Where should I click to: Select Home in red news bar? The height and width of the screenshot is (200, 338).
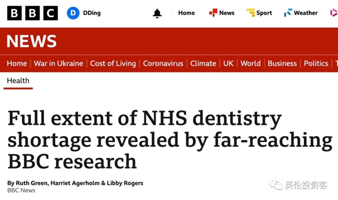(17, 63)
